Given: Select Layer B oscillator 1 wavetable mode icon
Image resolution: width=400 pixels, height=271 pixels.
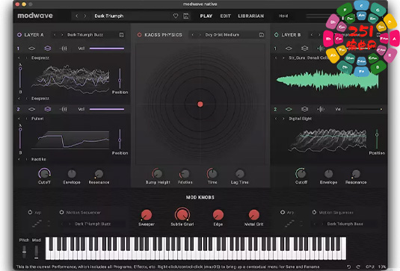Looking at the screenshot, I should click(289, 49).
